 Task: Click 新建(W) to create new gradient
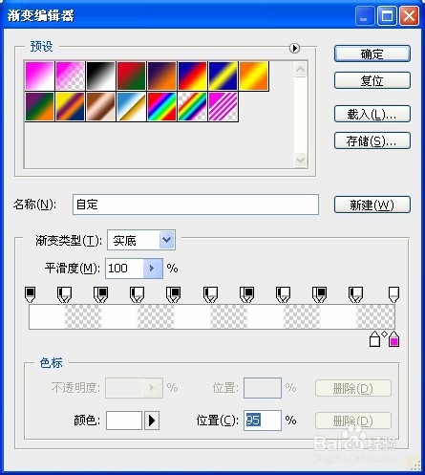372,205
